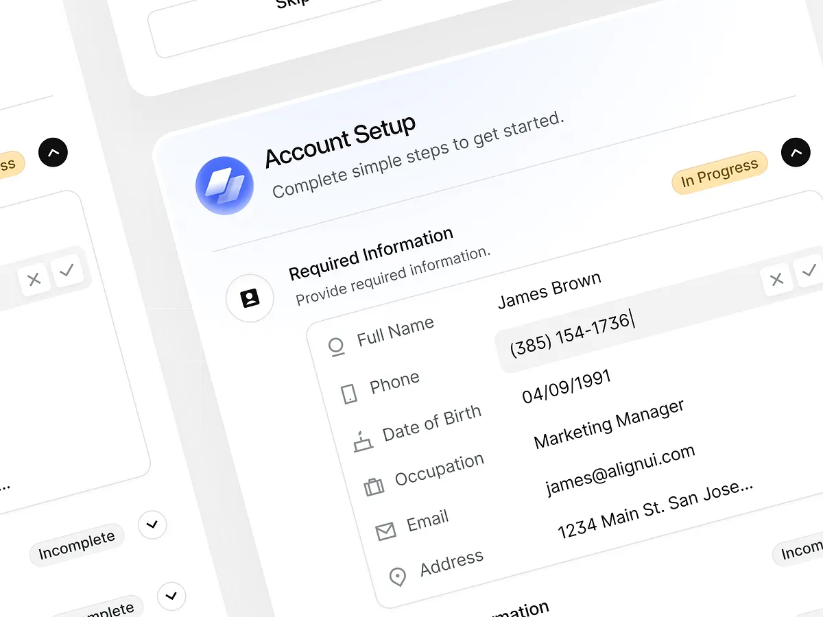Collapse the Account Setup section via the chevron
The width and height of the screenshot is (823, 617).
(796, 152)
